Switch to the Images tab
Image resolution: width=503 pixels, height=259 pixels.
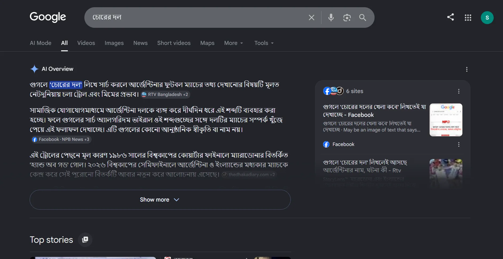(114, 43)
